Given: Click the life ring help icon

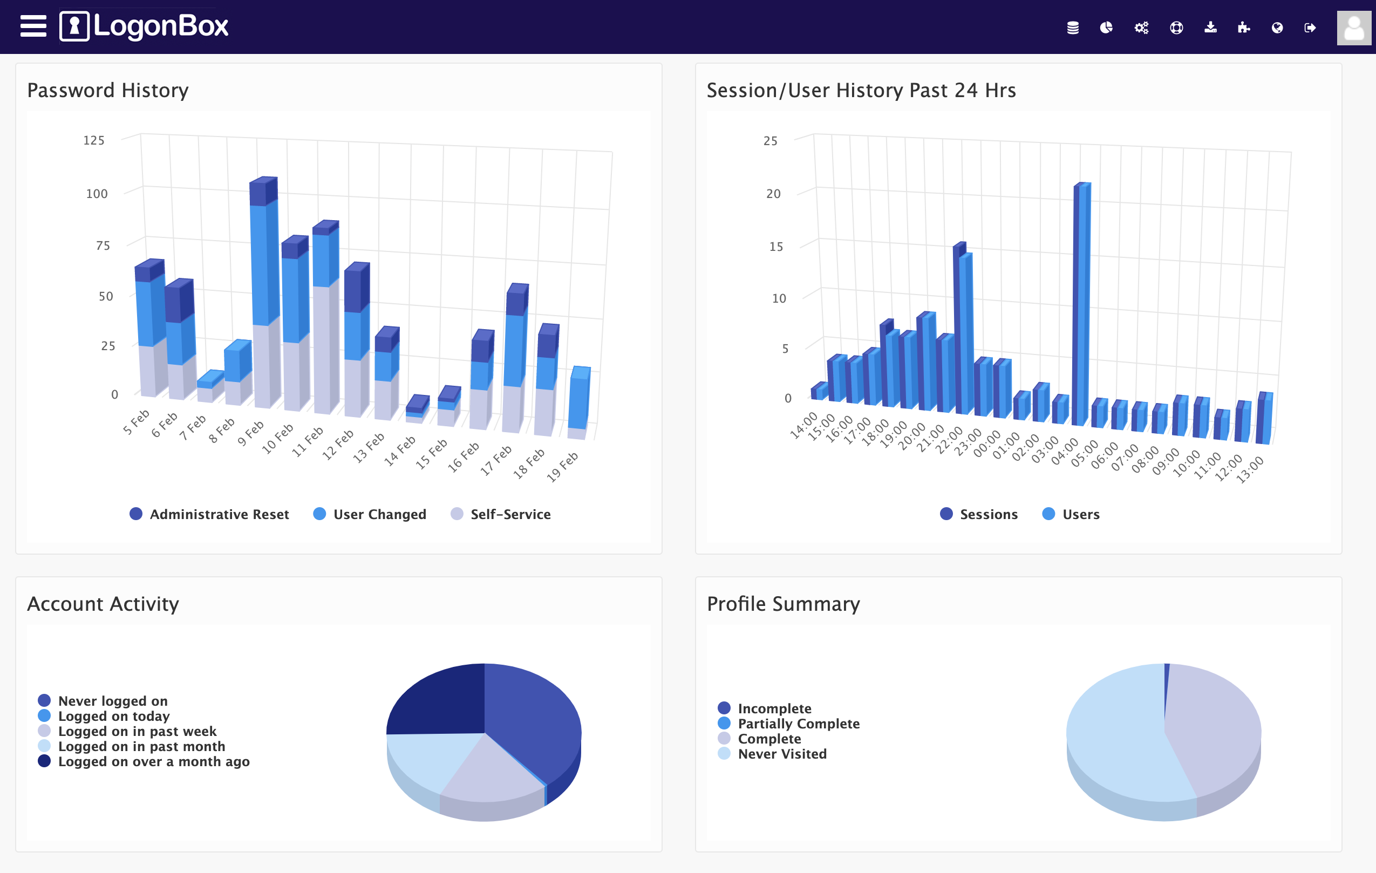Looking at the screenshot, I should tap(1176, 28).
